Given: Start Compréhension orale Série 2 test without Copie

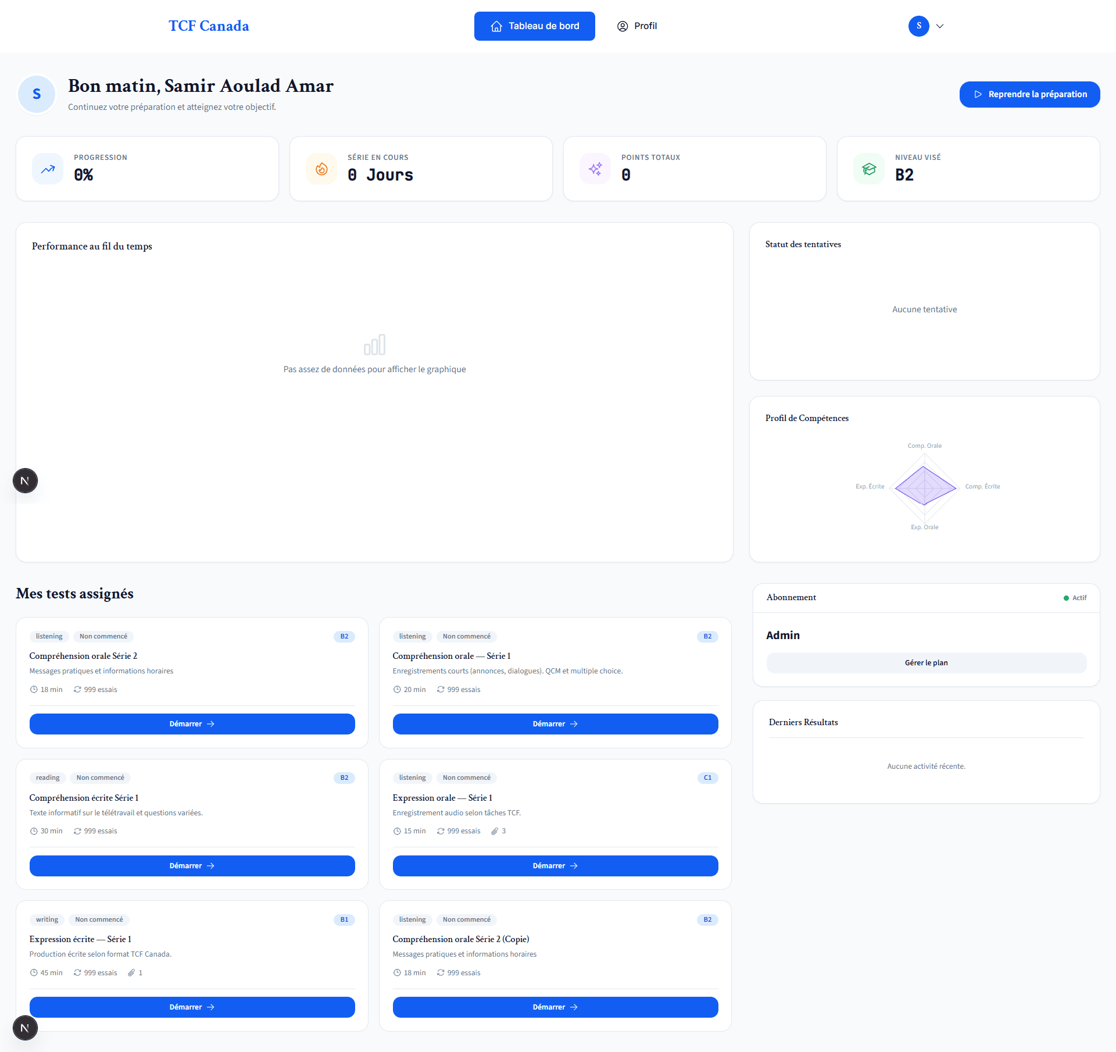Looking at the screenshot, I should click(192, 724).
